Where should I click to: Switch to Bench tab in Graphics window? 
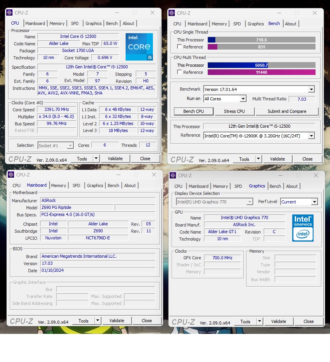tap(275, 186)
